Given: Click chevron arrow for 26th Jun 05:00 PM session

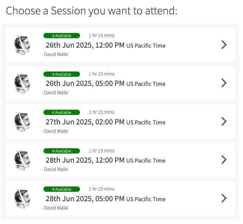Looking at the screenshot, I should [224, 83].
